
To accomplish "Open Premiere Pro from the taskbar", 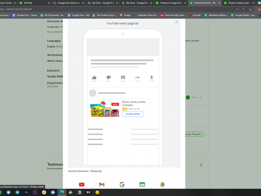I will (x=35, y=192).
